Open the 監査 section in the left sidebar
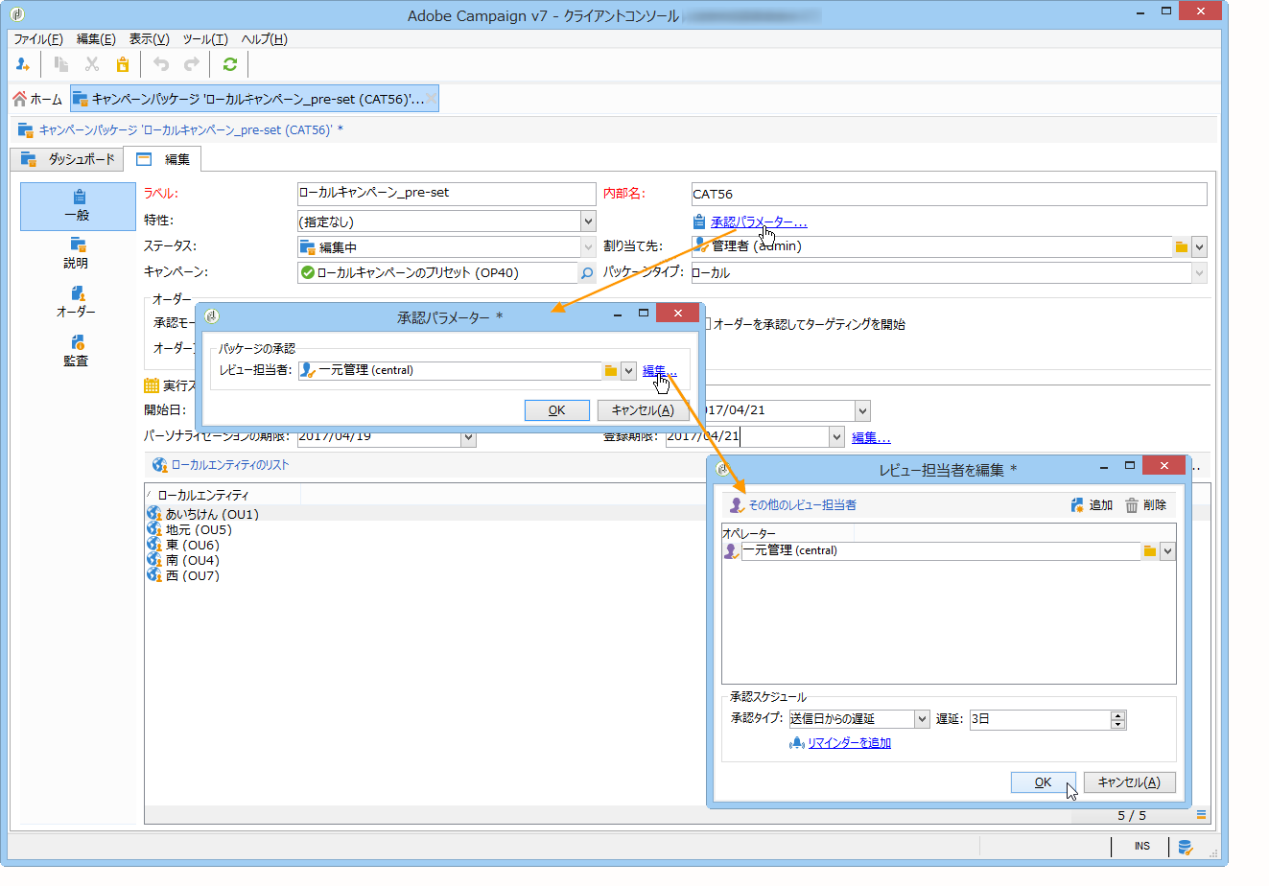Image resolution: width=1269 pixels, height=886 pixels. point(77,352)
